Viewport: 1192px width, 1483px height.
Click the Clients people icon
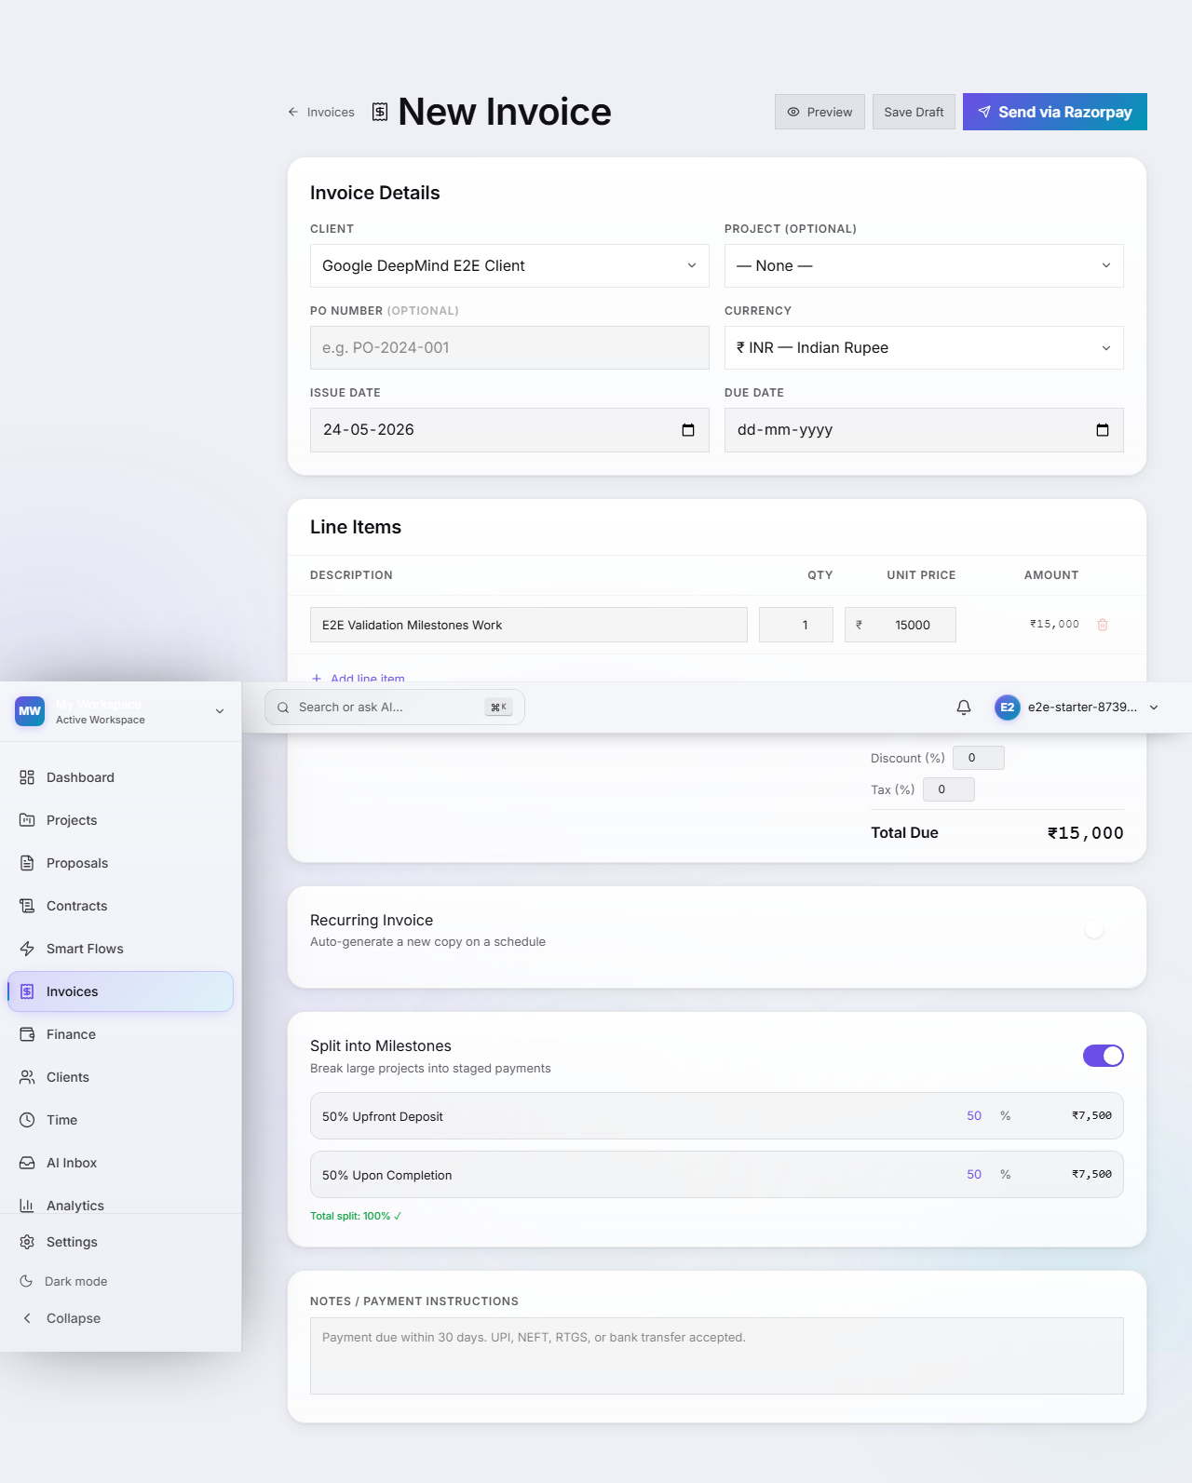(x=27, y=1077)
